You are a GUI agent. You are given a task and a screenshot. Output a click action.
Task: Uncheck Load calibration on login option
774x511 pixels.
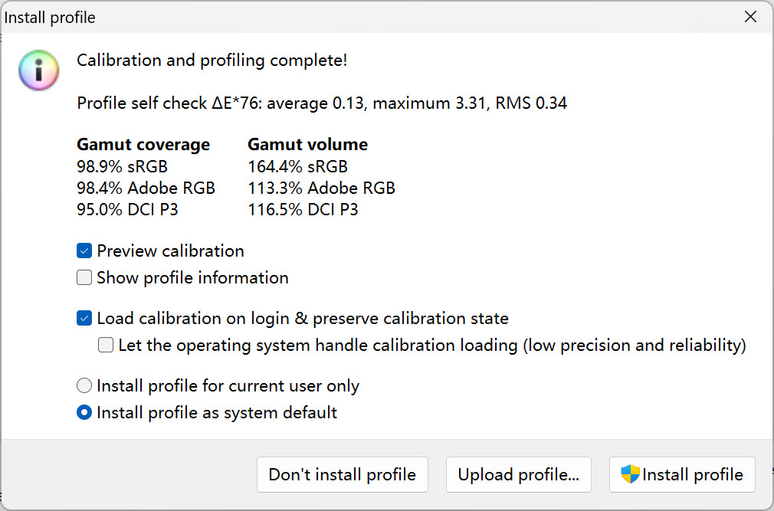pyautogui.click(x=84, y=318)
